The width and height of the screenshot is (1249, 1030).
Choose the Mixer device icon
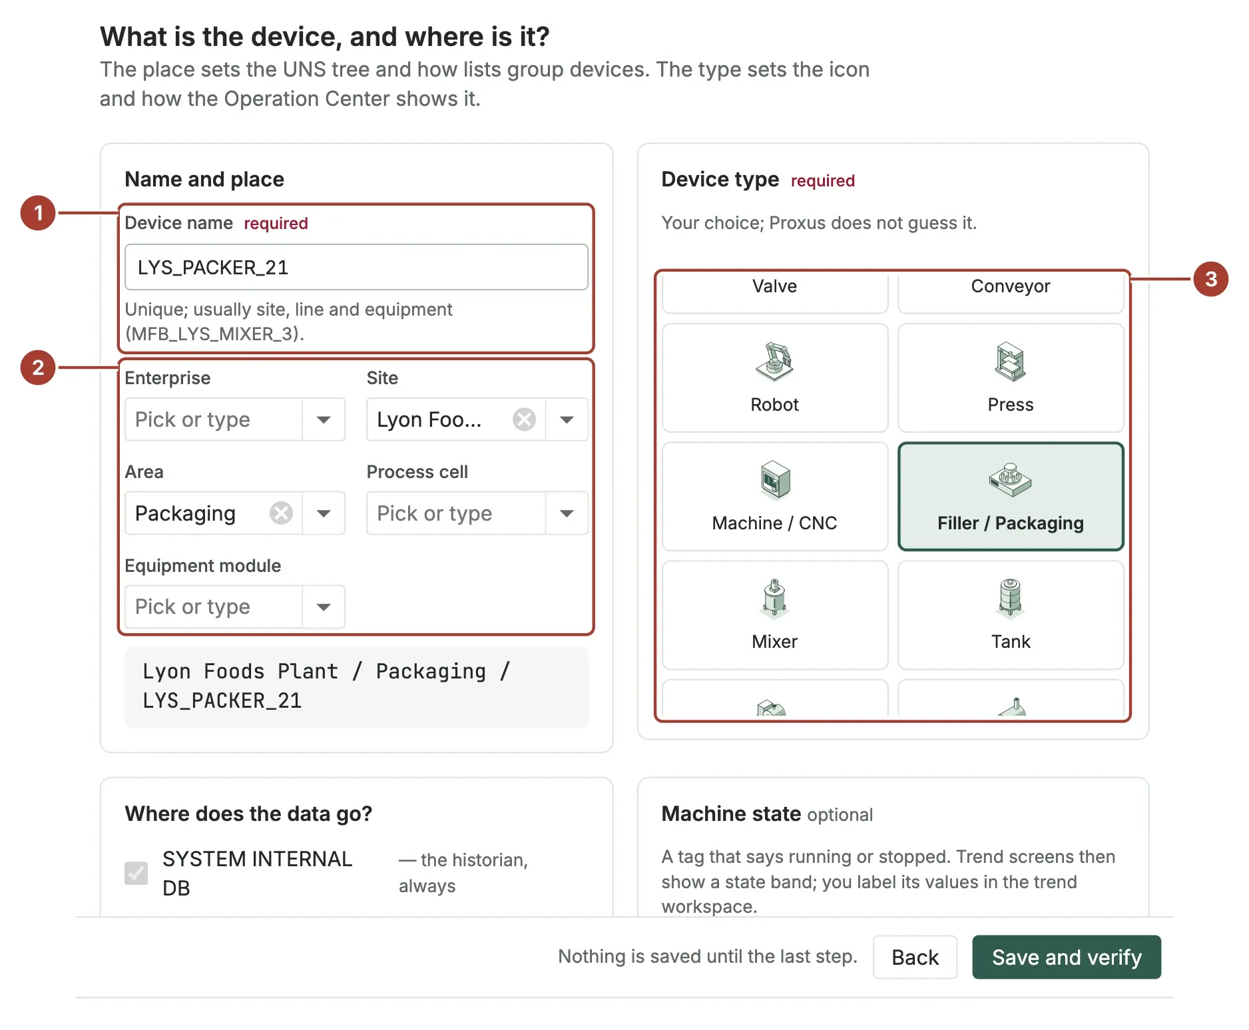tap(774, 598)
